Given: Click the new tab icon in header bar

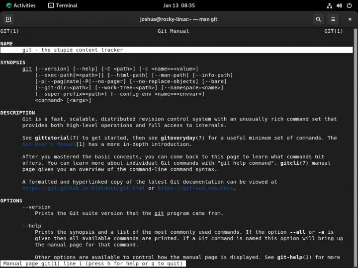Looking at the screenshot, I should coord(8,19).
